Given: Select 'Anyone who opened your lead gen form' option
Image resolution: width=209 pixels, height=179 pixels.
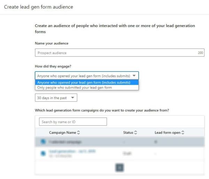Looking at the screenshot, I should 84,83.
